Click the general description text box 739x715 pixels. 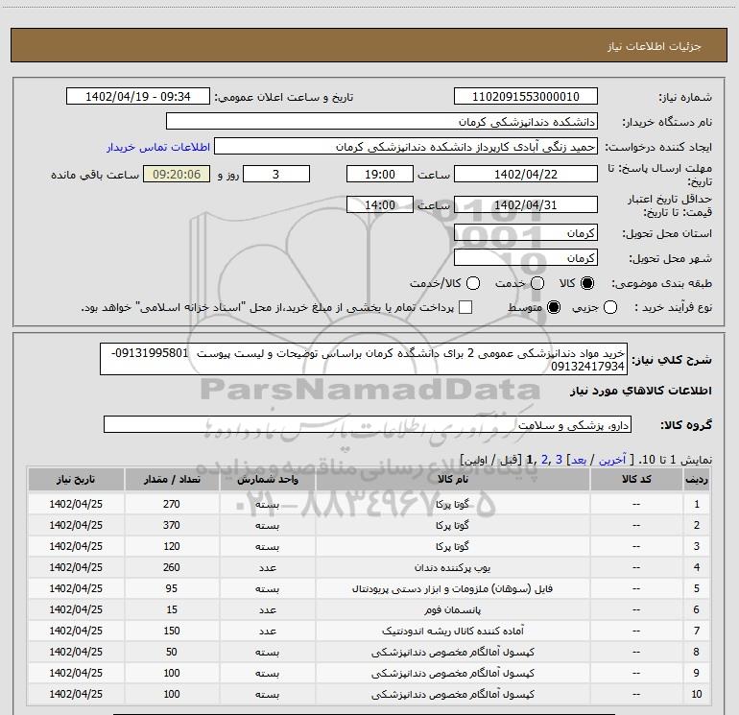point(364,359)
